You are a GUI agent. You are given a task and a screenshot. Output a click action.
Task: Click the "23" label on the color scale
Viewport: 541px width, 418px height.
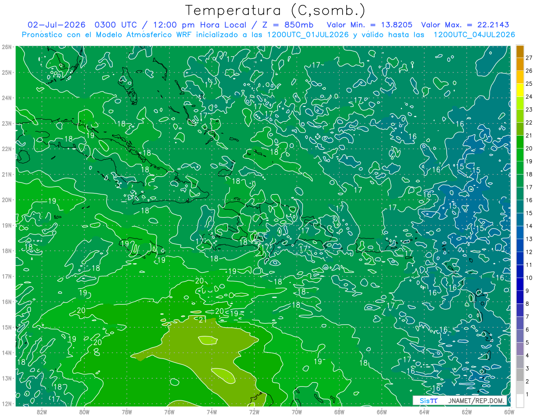529,110
